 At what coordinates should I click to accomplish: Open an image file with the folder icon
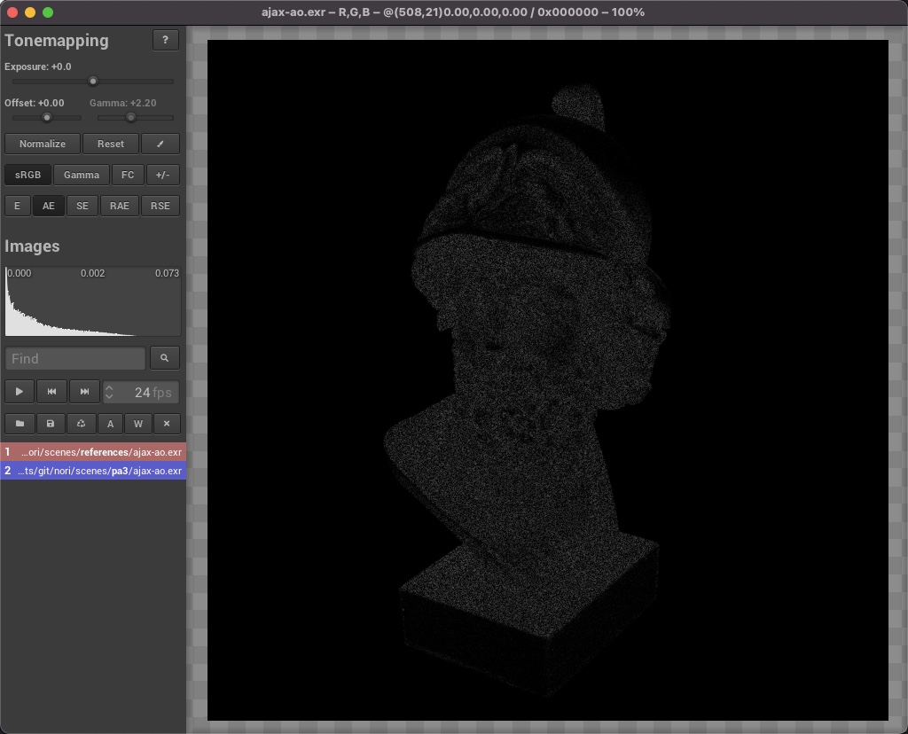[x=20, y=424]
